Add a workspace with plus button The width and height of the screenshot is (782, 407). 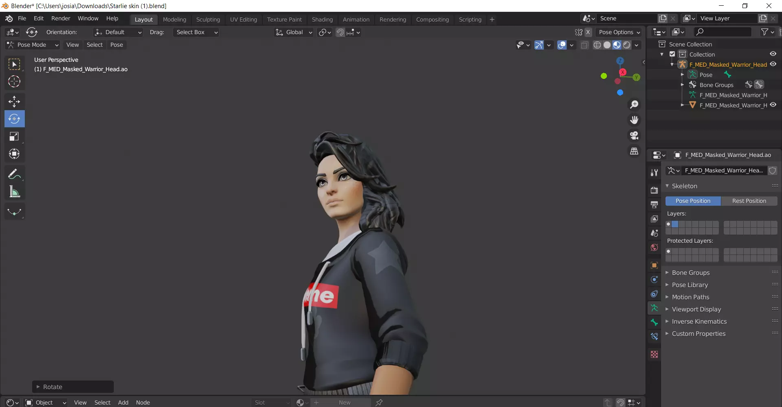point(492,20)
